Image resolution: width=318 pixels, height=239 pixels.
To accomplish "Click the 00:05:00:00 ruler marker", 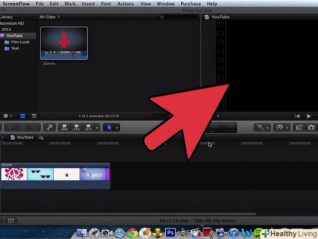I will (252, 143).
